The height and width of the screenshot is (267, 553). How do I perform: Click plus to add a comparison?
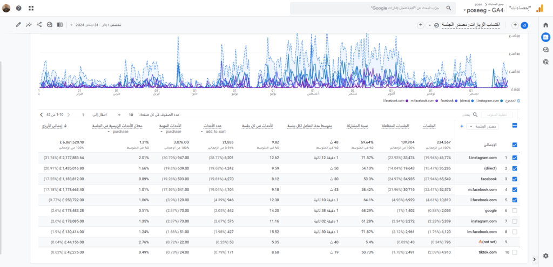515,25
